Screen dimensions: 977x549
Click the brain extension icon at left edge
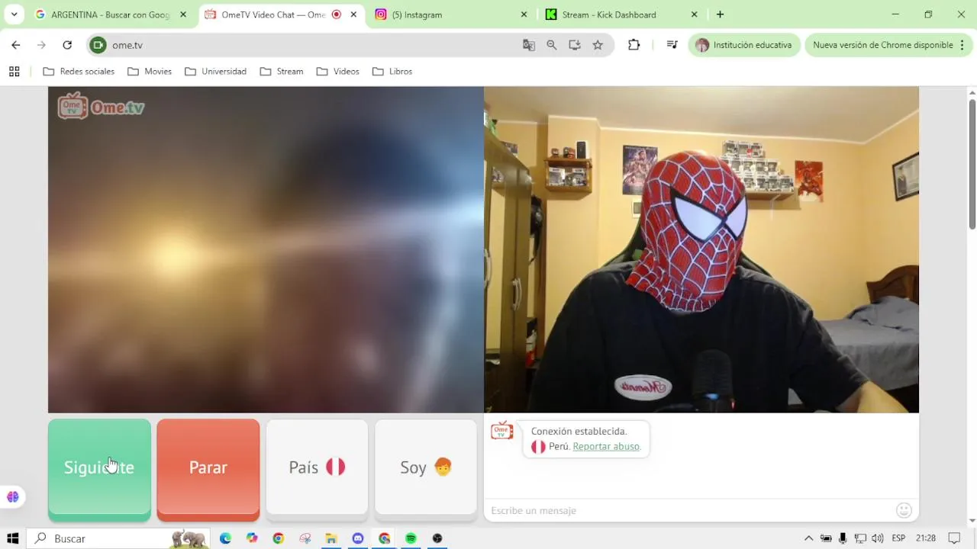point(12,496)
